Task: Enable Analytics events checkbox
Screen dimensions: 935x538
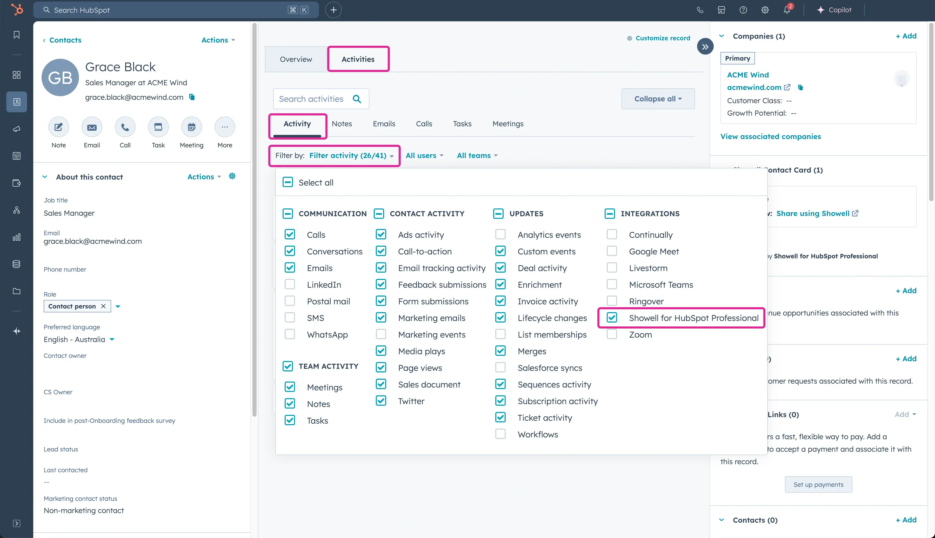Action: [500, 234]
